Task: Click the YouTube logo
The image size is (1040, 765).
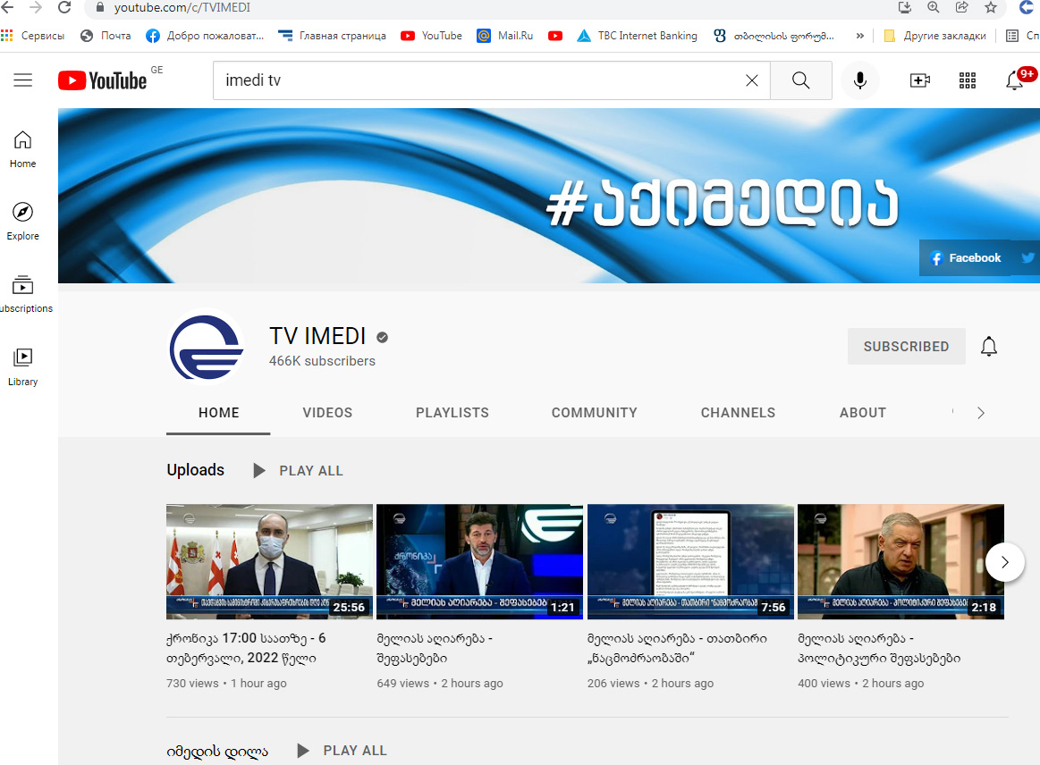Action: pos(102,80)
